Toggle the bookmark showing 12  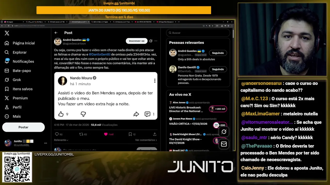click(132, 134)
